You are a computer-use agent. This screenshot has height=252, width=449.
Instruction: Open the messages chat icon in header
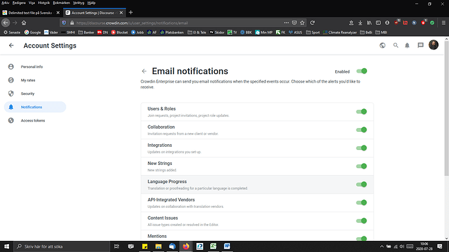coord(420,45)
